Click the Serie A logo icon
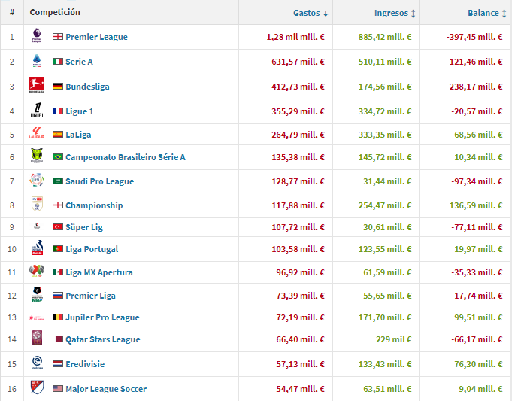 pos(37,60)
